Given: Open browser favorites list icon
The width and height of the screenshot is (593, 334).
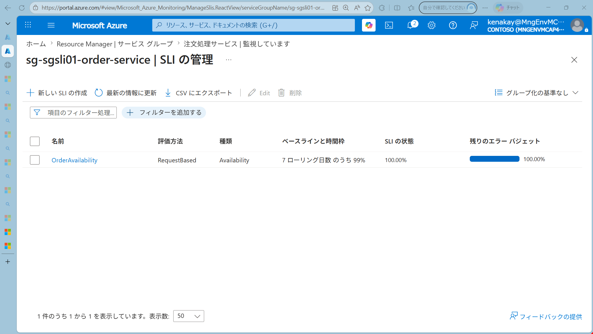Looking at the screenshot, I should point(411,8).
